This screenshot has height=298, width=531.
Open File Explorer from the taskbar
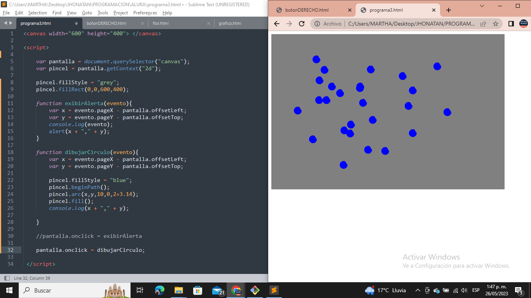click(x=178, y=290)
